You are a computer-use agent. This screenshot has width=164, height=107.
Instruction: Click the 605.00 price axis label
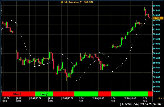156,49
